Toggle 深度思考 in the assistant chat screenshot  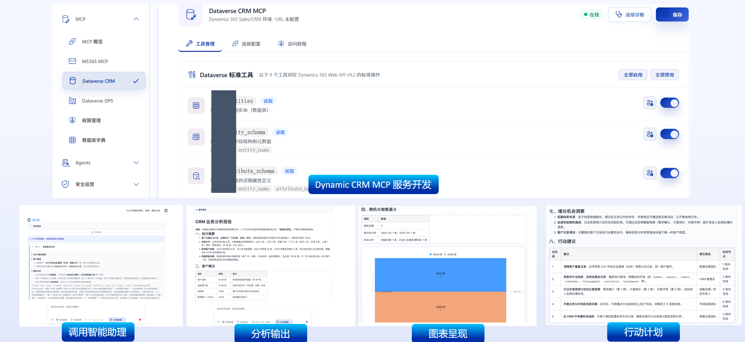point(76,320)
